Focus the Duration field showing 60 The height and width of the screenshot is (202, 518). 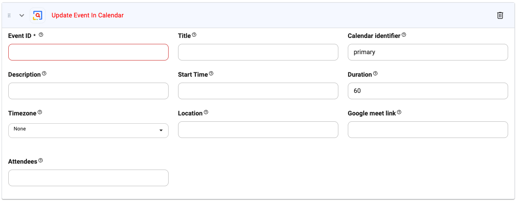tap(428, 91)
